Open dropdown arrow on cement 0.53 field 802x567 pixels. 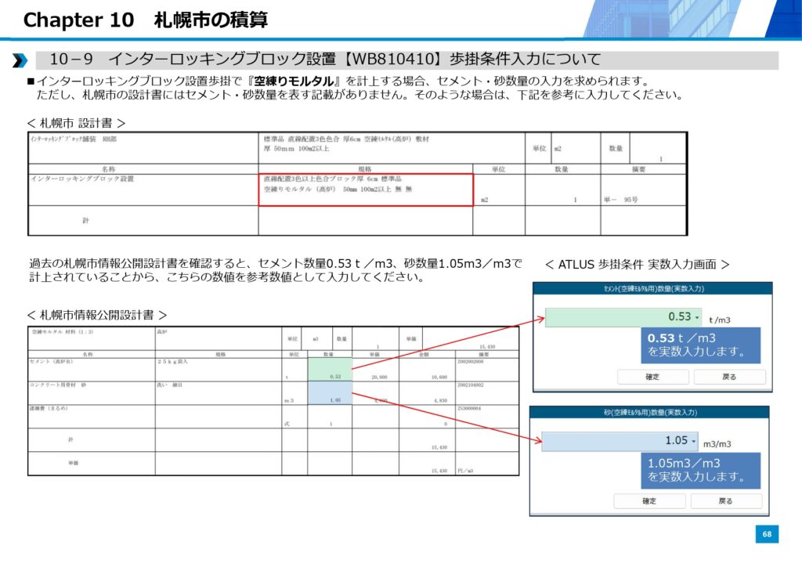[697, 317]
